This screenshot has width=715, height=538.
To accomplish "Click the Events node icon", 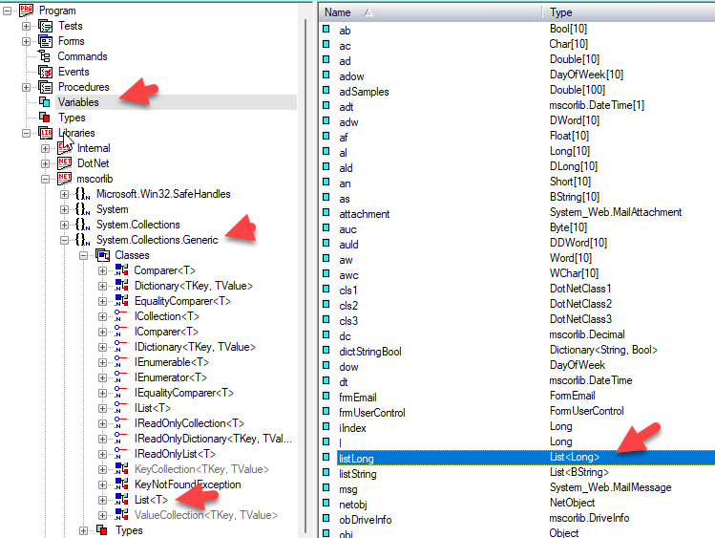I will [x=46, y=72].
